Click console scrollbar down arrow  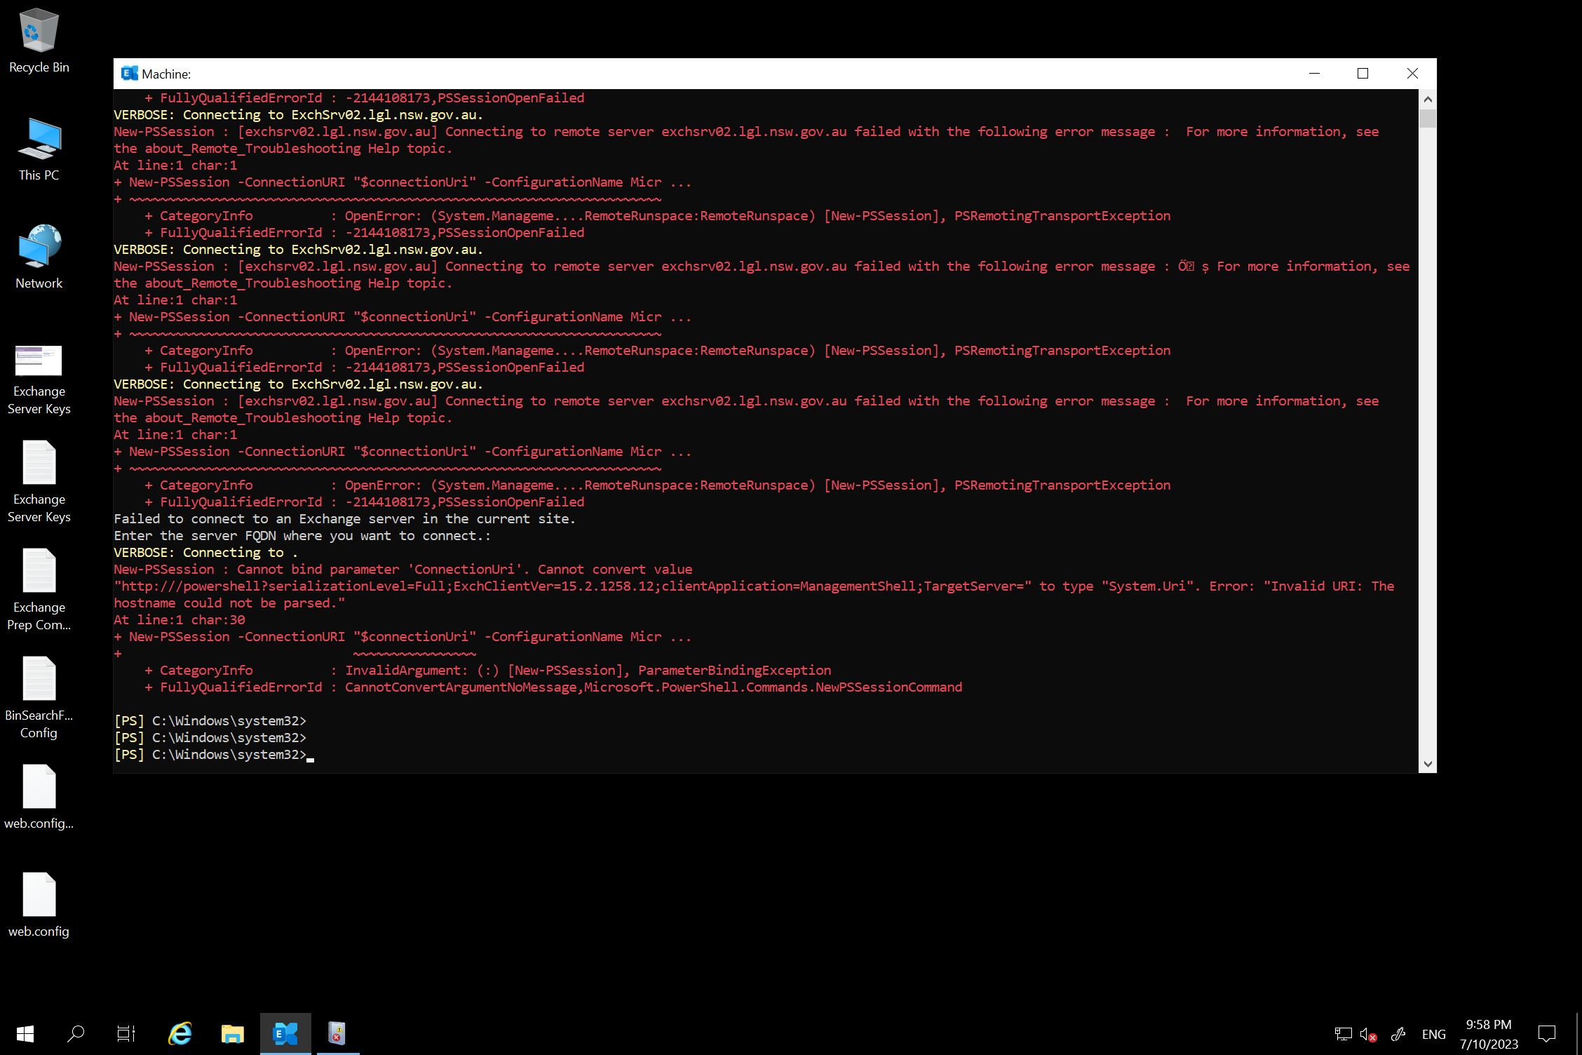point(1428,764)
